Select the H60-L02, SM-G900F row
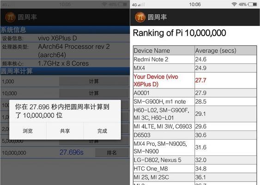260x185 pixels. [195, 114]
